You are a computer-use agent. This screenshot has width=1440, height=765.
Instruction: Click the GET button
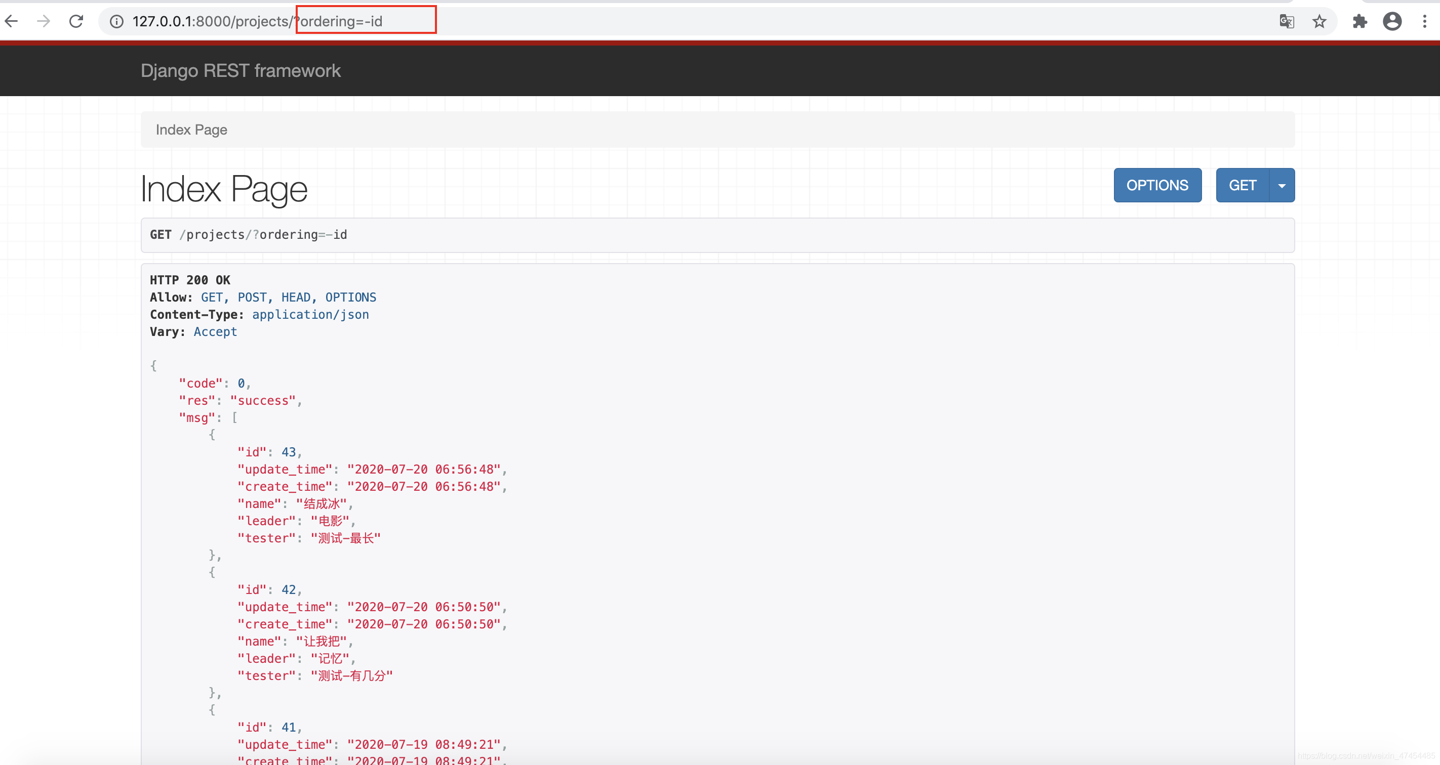click(1242, 185)
